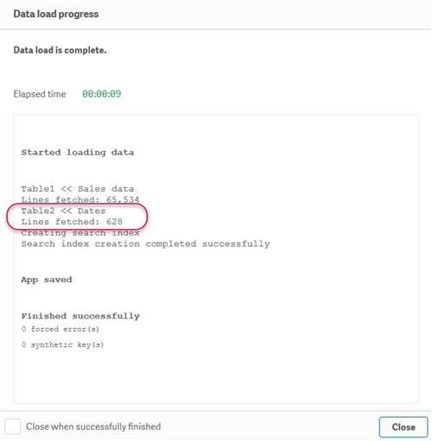Image resolution: width=432 pixels, height=441 pixels.
Task: Select the 'Started loading data' log line
Action: coord(78,153)
